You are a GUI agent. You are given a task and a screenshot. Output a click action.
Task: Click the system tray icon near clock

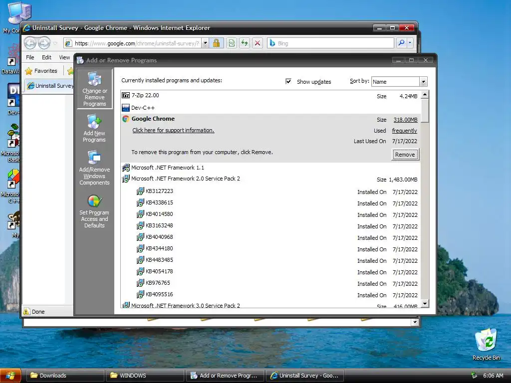[474, 376]
